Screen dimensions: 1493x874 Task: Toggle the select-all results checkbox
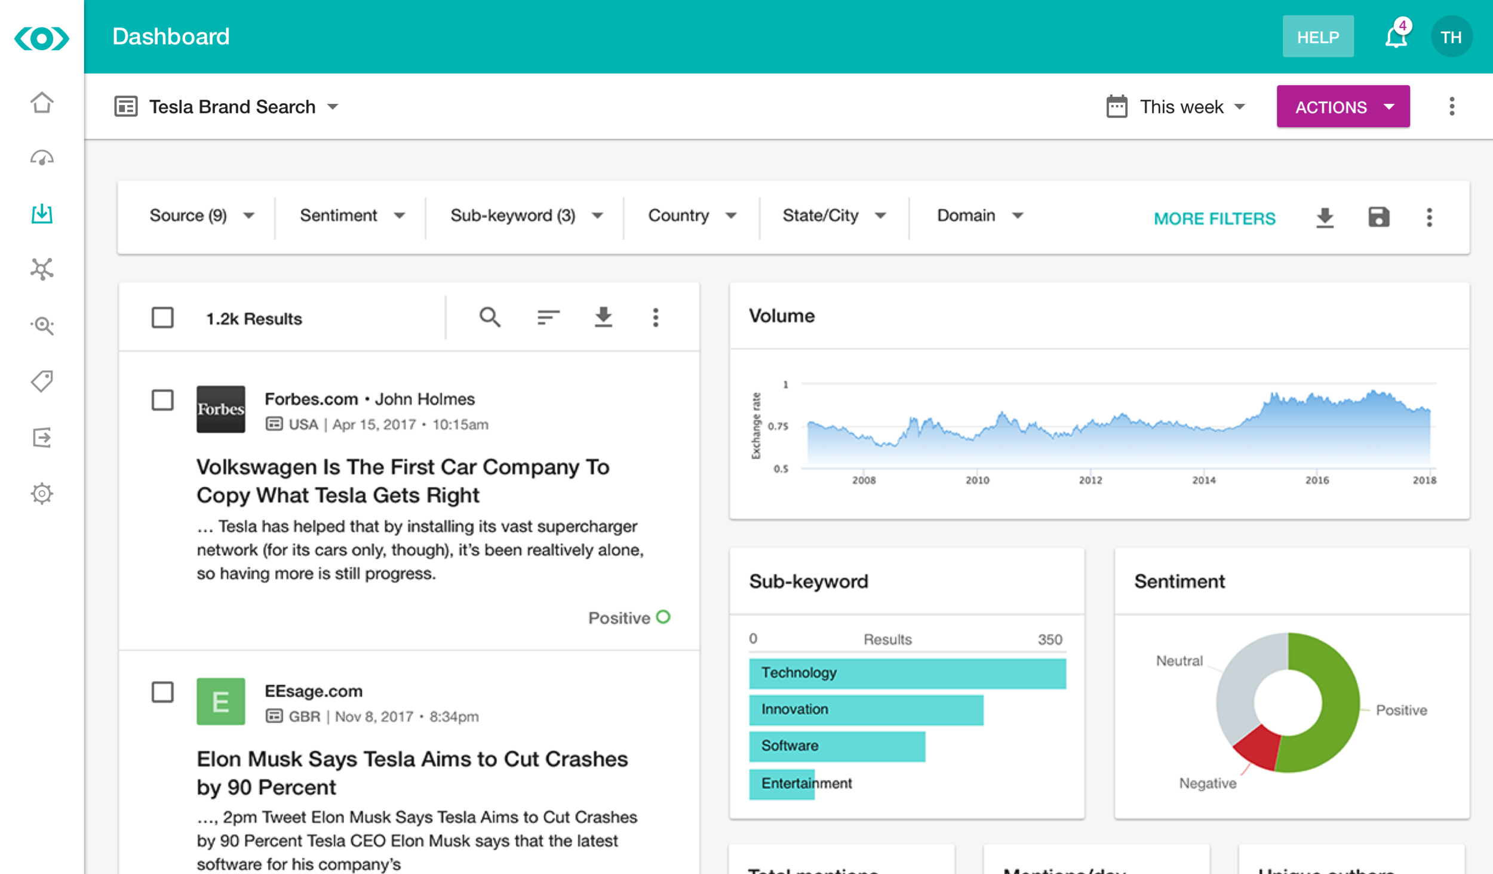162,318
